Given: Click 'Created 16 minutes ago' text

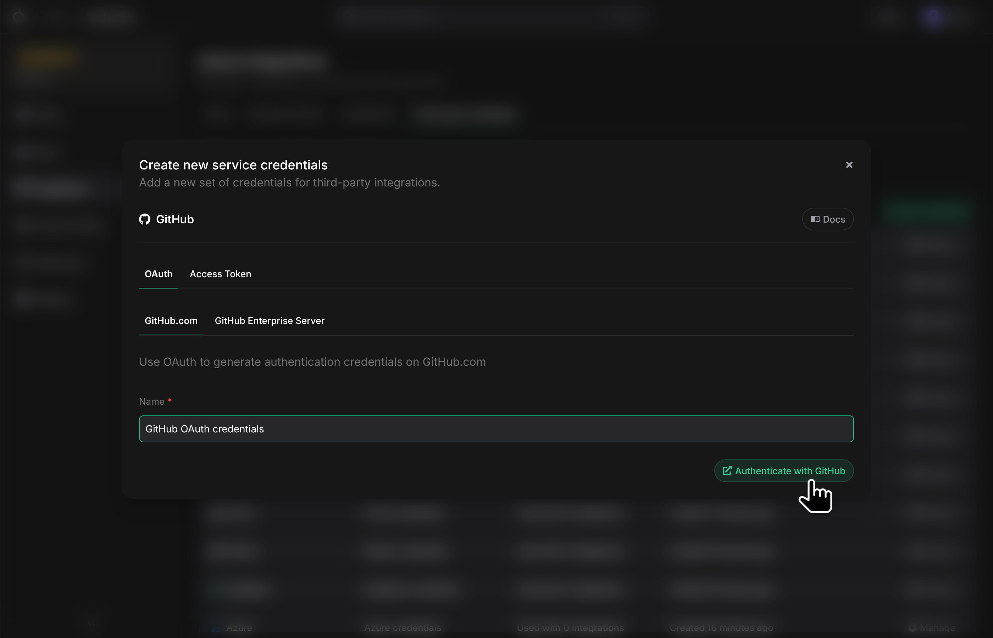Looking at the screenshot, I should point(721,628).
